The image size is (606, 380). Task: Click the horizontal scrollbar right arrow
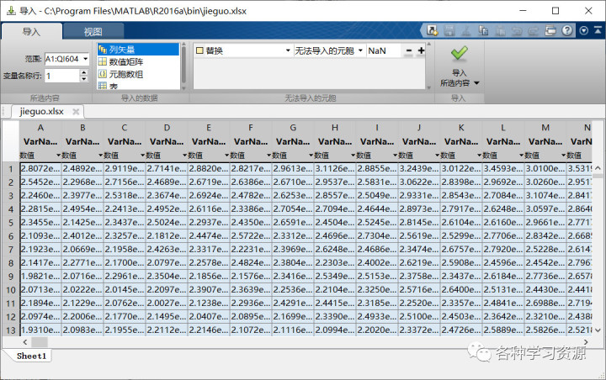[586, 342]
